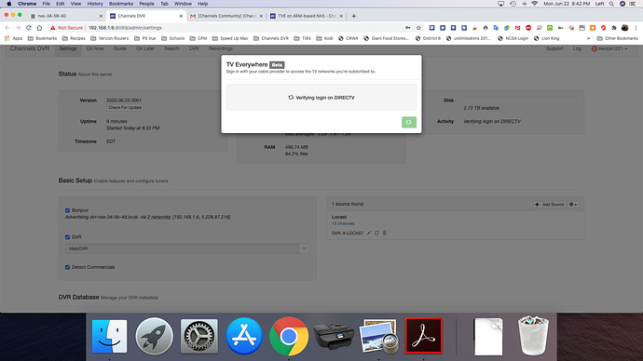This screenshot has height=361, width=643.
Task: Open the printer app in the Dock
Action: pos(334,336)
